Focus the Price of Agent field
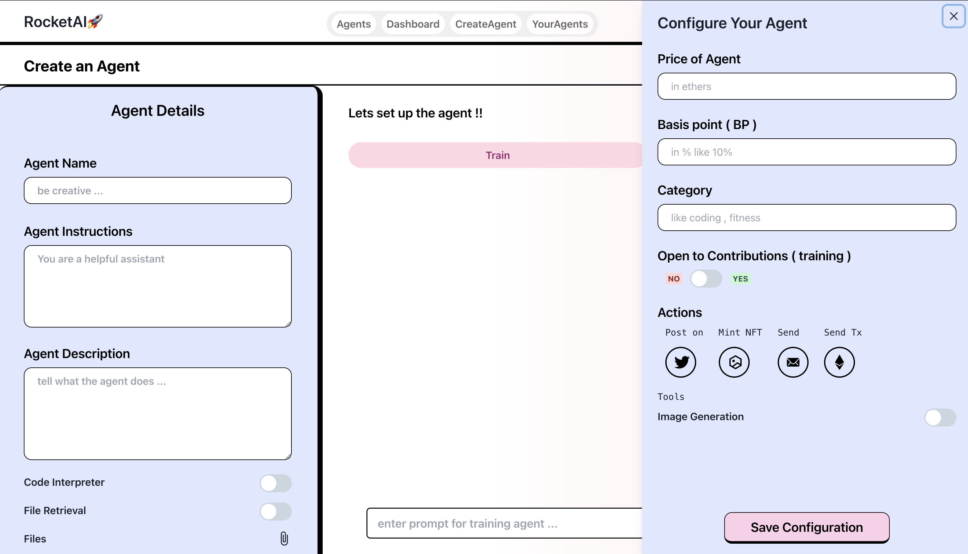 pos(806,86)
